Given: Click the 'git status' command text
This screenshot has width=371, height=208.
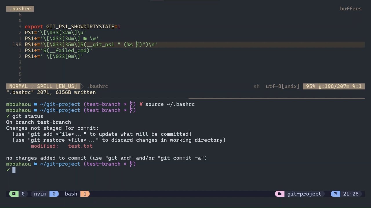Looking at the screenshot, I should (28, 116).
